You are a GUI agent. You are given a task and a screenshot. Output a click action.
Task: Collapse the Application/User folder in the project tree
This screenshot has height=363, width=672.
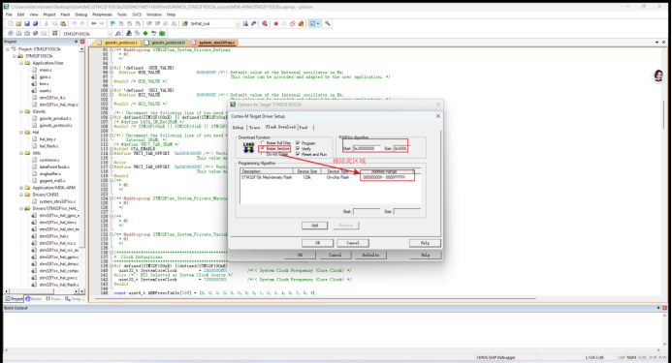[x=21, y=63]
